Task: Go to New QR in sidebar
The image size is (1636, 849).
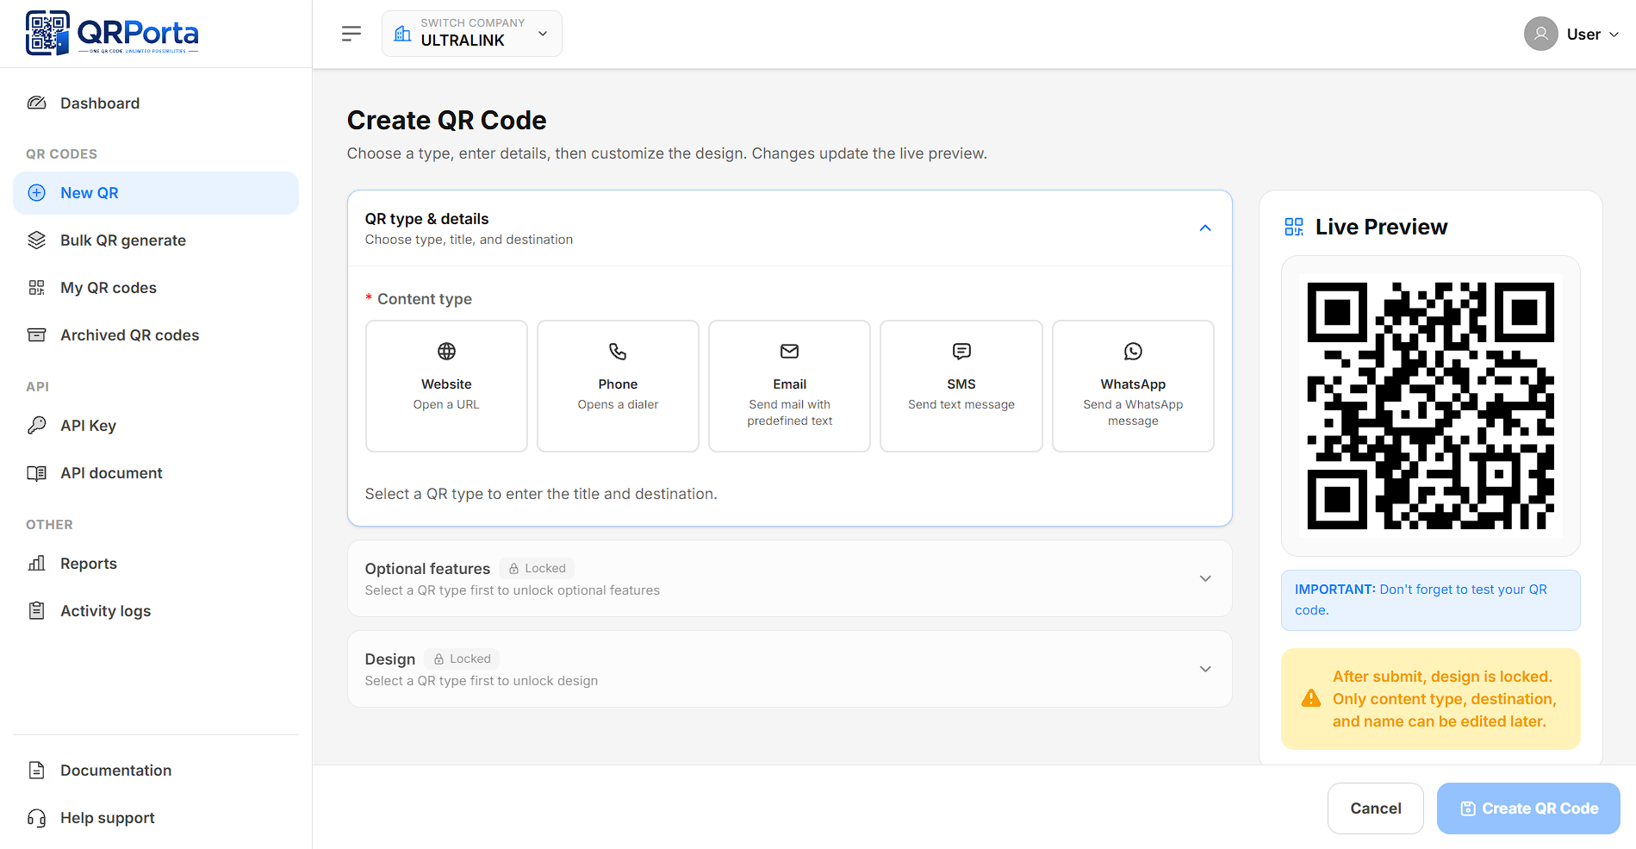Action: (156, 193)
